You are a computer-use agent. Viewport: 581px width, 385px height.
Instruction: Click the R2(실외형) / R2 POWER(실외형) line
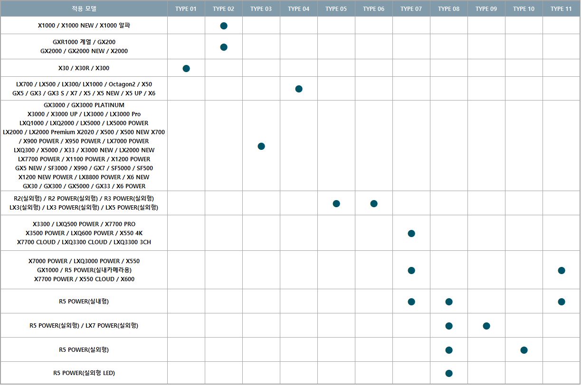[x=84, y=198]
